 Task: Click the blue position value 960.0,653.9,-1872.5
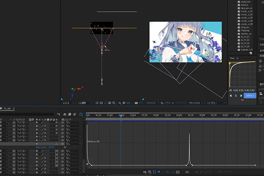pyautogui.click(x=45, y=147)
